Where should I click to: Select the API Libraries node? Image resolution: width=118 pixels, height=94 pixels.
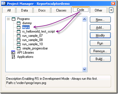coord(26,53)
